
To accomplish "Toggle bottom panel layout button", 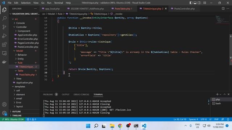I will click(195, 3).
